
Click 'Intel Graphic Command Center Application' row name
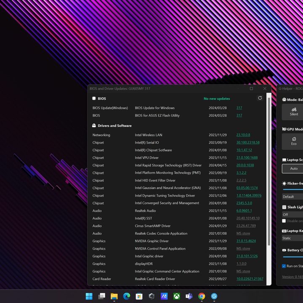click(167, 271)
